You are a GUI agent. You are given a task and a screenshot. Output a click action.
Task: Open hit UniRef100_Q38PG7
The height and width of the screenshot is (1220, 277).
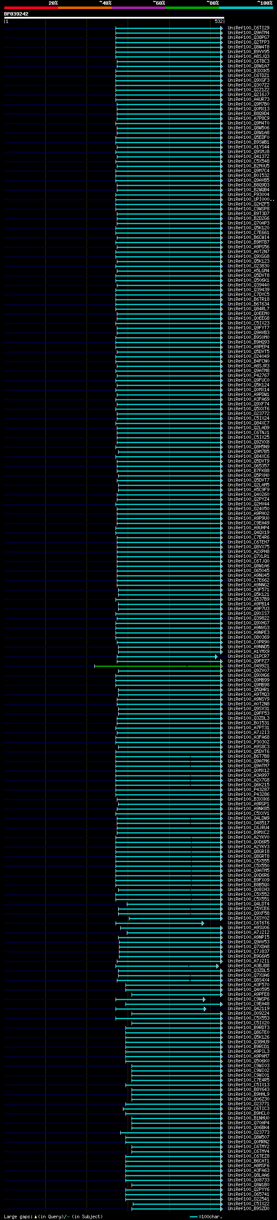pos(248,37)
